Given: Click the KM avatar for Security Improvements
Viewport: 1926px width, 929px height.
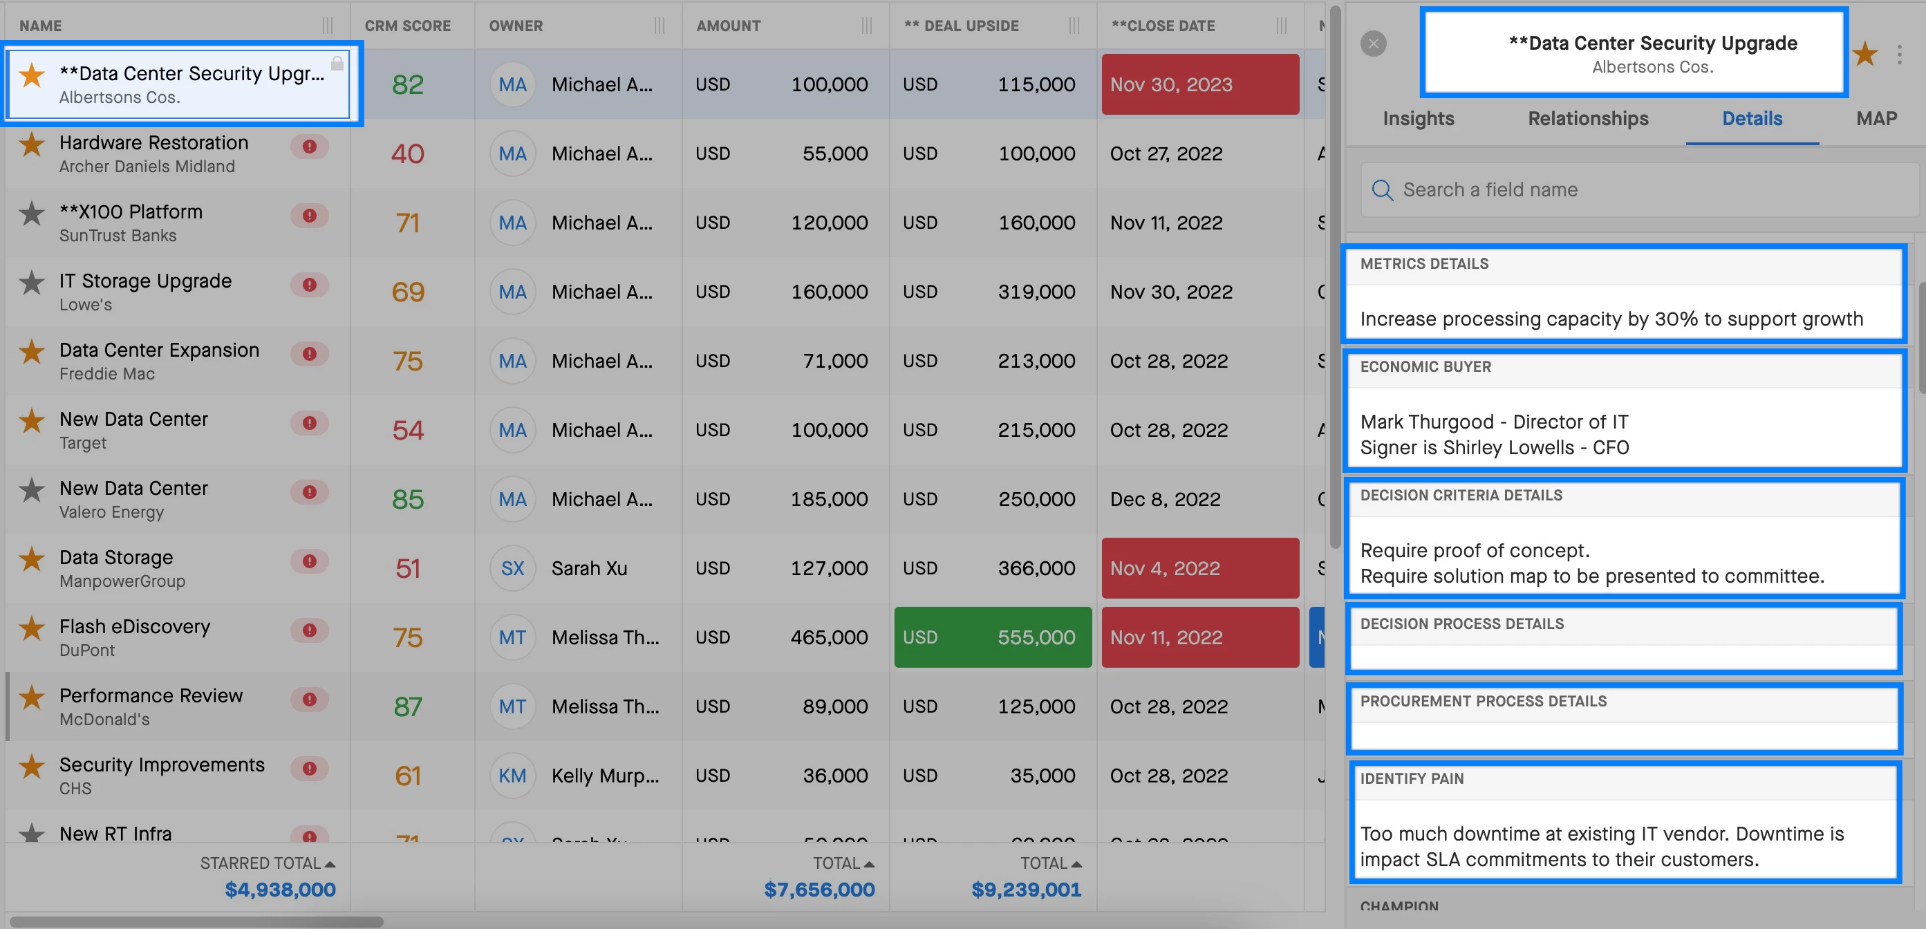Looking at the screenshot, I should [x=512, y=776].
